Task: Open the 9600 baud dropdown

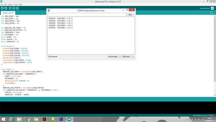Action: click(128, 56)
